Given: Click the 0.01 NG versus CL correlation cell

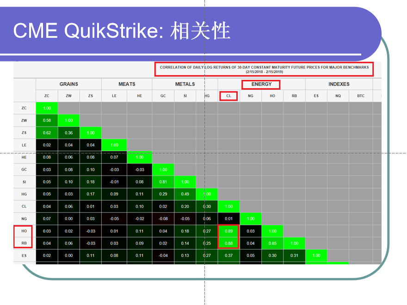Looking at the screenshot, I should (x=228, y=219).
